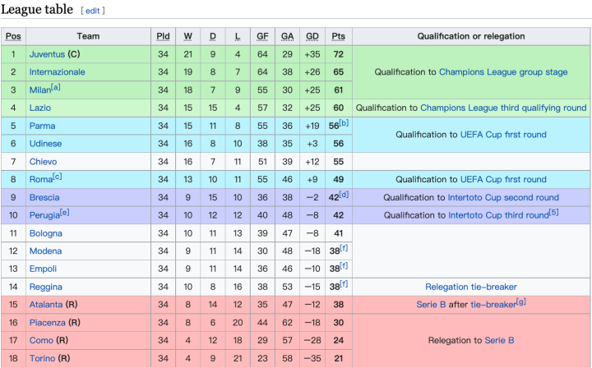Select the Reggina team link

(x=45, y=287)
